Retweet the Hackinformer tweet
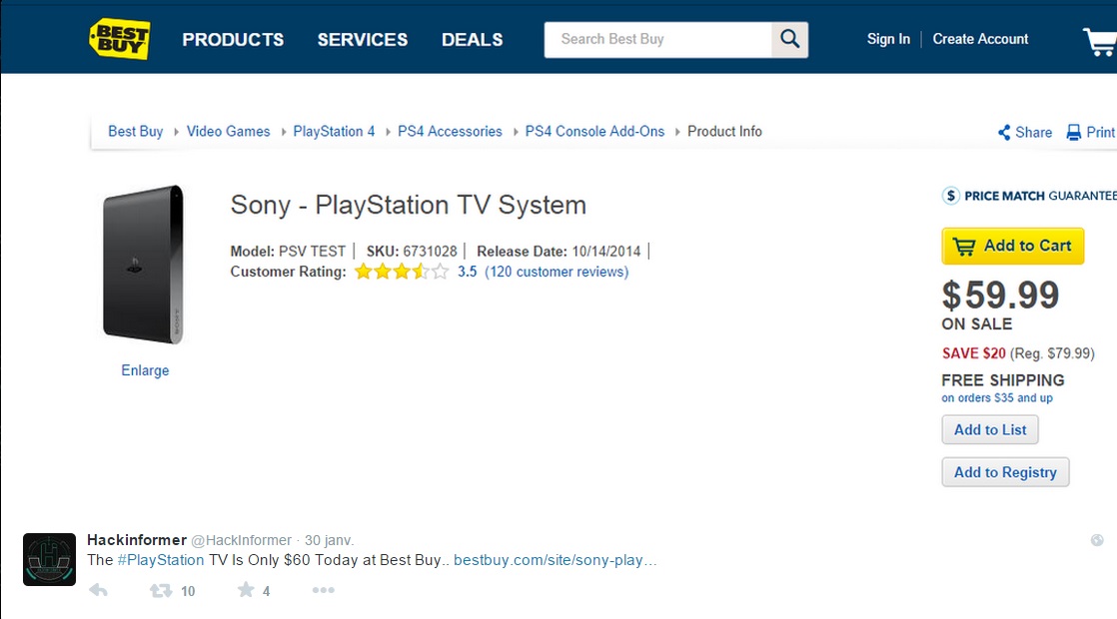This screenshot has height=619, width=1117. click(160, 590)
